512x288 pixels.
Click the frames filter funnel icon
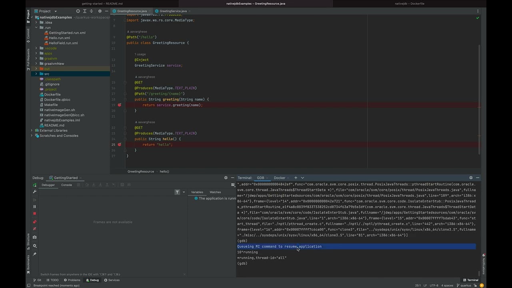point(177,192)
